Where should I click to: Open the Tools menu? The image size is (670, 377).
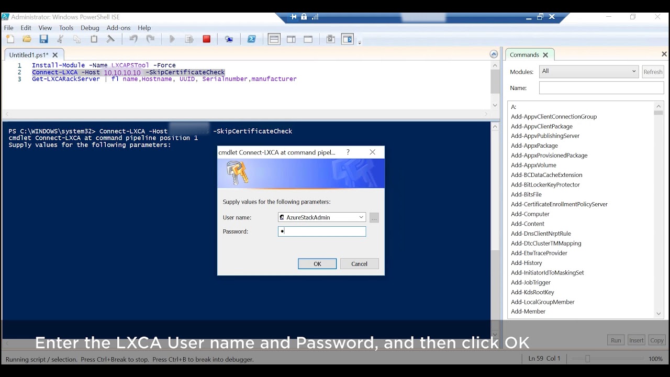click(66, 28)
